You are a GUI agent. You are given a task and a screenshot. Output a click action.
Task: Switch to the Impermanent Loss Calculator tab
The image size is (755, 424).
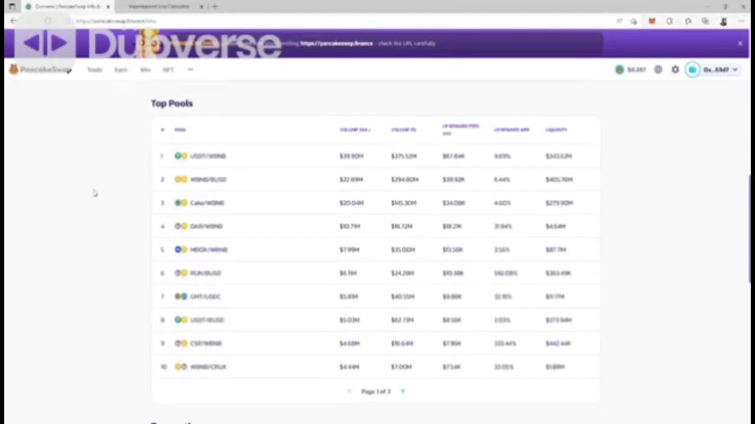click(159, 6)
